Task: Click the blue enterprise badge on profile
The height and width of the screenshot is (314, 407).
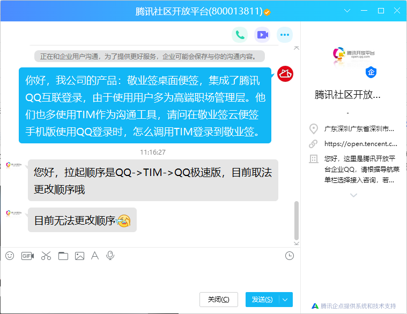Action: click(x=371, y=72)
